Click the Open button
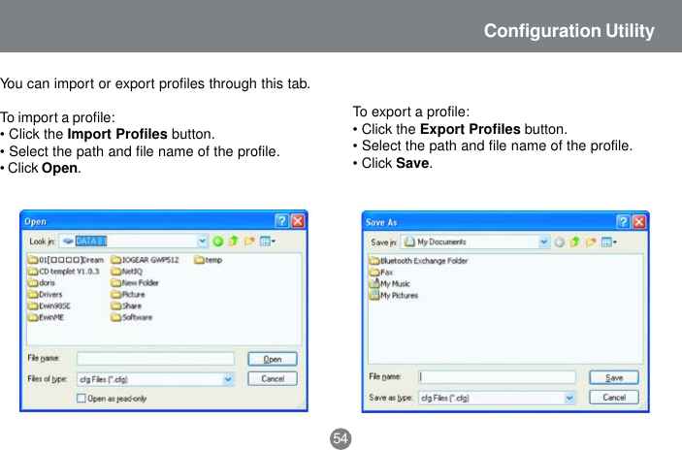Viewport: 682px width, 450px height. click(273, 359)
